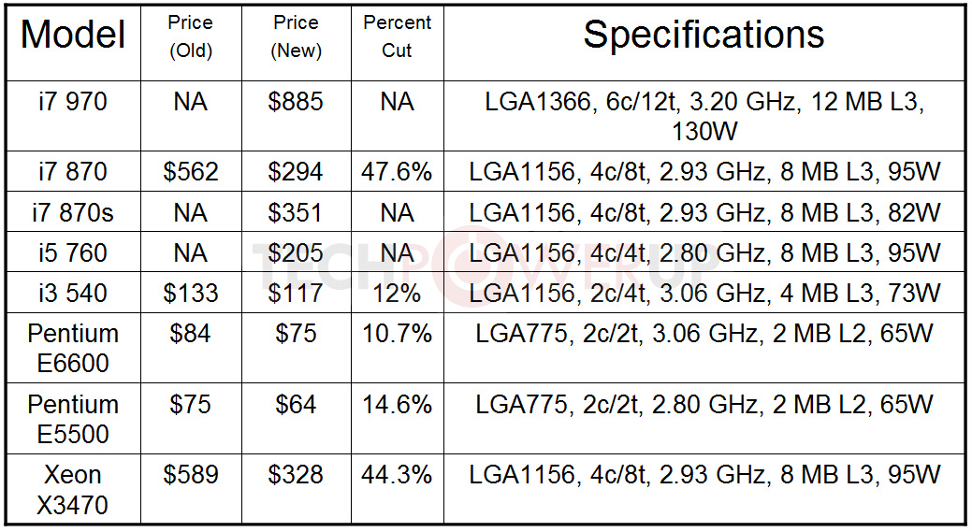Select the Price (Old) header cell
Image resolution: width=972 pixels, height=532 pixels.
point(191,36)
